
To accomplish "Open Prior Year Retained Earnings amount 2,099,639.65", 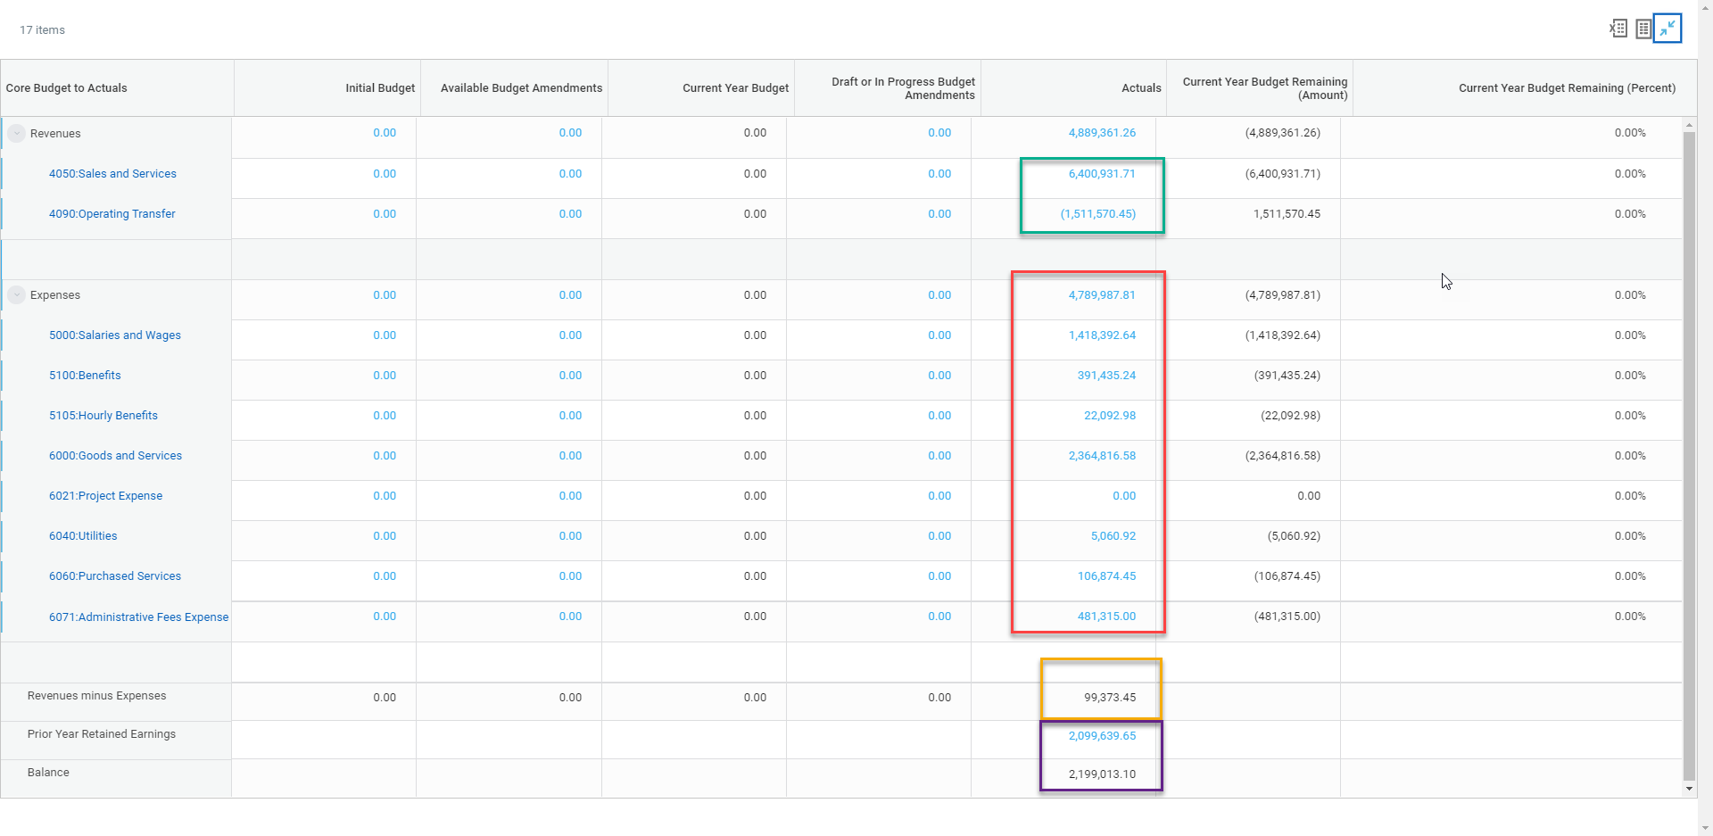I will point(1102,736).
